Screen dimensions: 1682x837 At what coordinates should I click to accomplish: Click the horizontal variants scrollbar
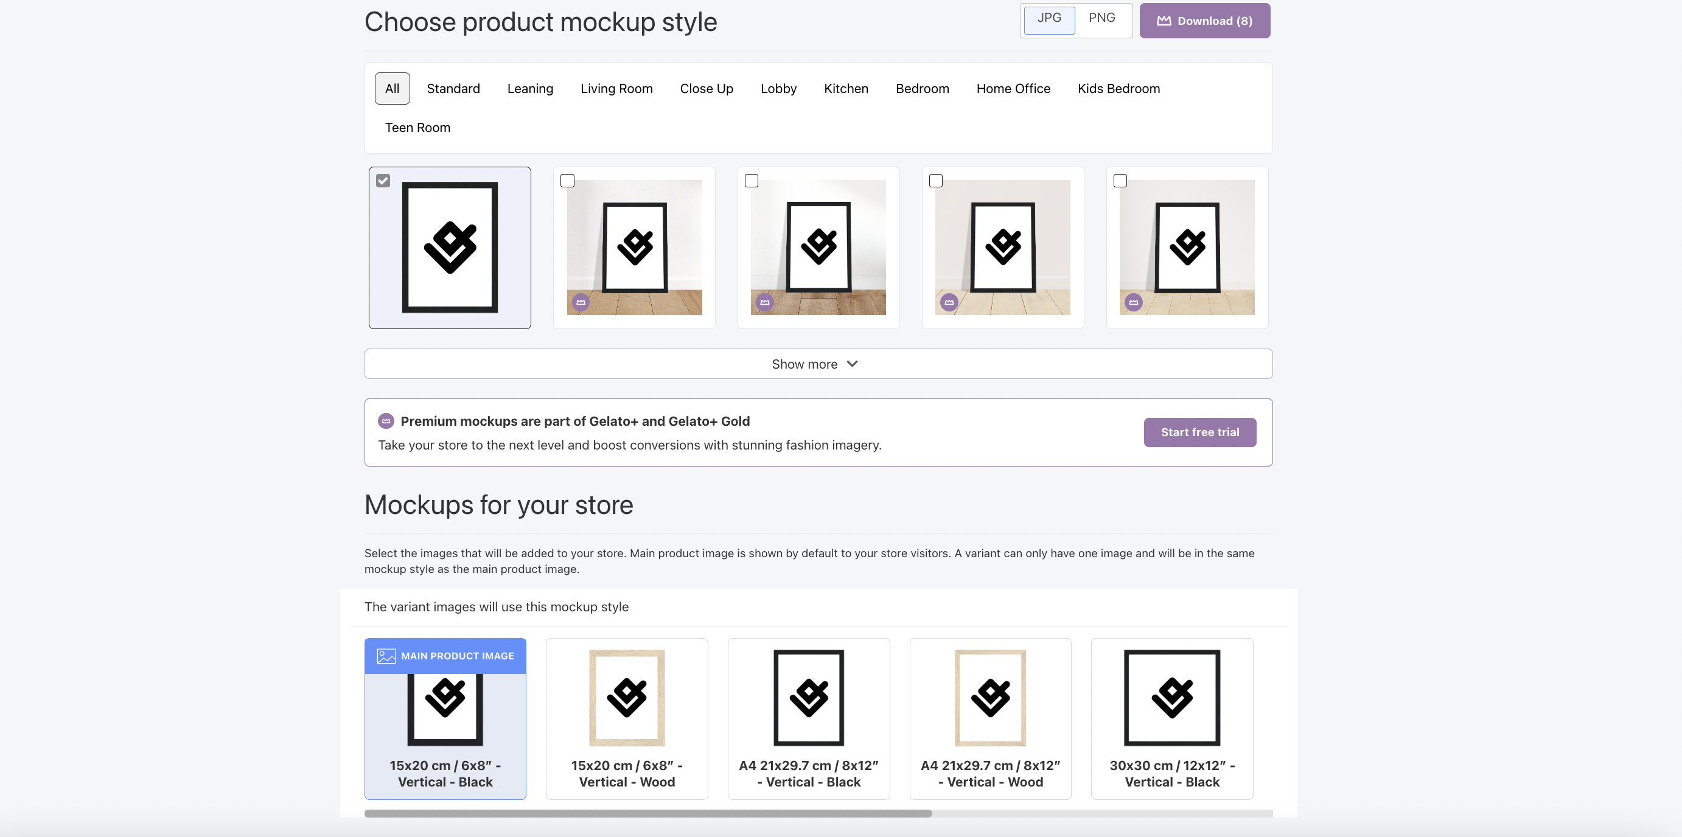pyautogui.click(x=648, y=813)
